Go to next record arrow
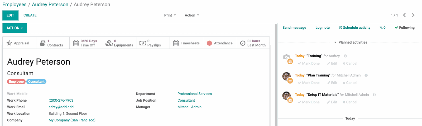 413,15
